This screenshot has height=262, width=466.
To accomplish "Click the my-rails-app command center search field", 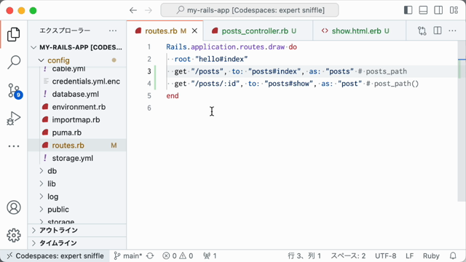I will coord(250,10).
